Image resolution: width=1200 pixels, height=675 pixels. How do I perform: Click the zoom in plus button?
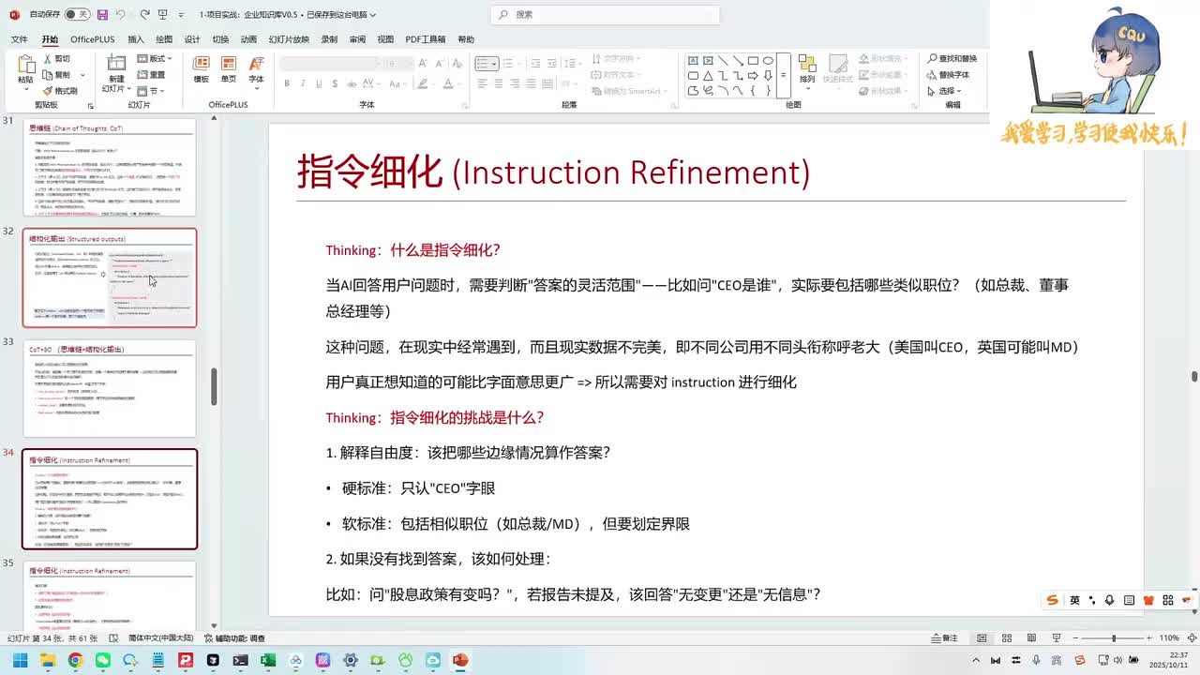1148,637
